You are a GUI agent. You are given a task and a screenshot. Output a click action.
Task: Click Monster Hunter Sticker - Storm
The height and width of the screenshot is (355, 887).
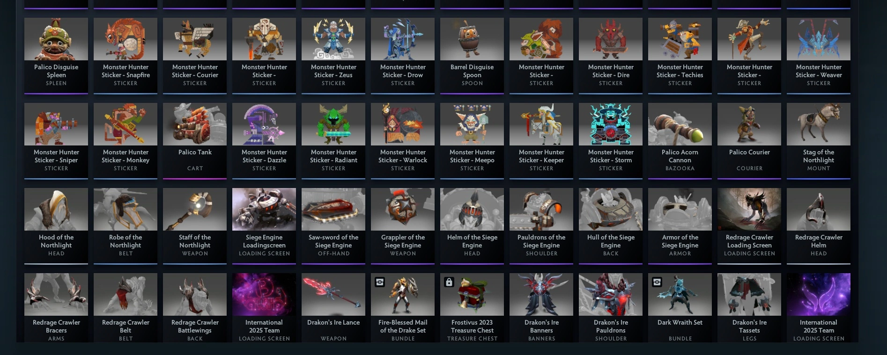click(x=611, y=141)
